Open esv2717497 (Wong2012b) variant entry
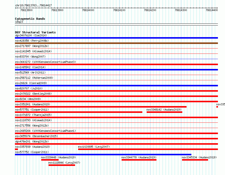 point(32,46)
